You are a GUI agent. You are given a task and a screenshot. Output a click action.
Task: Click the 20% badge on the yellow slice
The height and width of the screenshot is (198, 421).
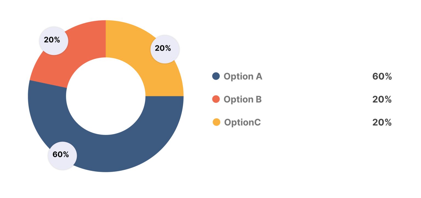click(164, 49)
